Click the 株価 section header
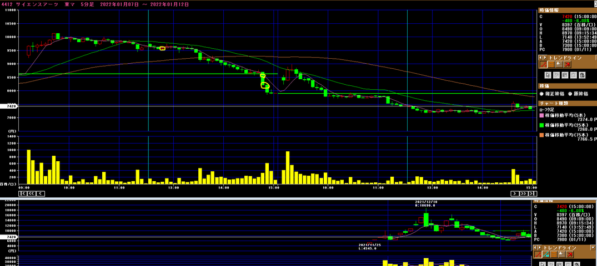This screenshot has width=597, height=266. pos(568,86)
